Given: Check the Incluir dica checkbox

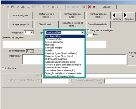Looking at the screenshot, I should pyautogui.click(x=3, y=68).
